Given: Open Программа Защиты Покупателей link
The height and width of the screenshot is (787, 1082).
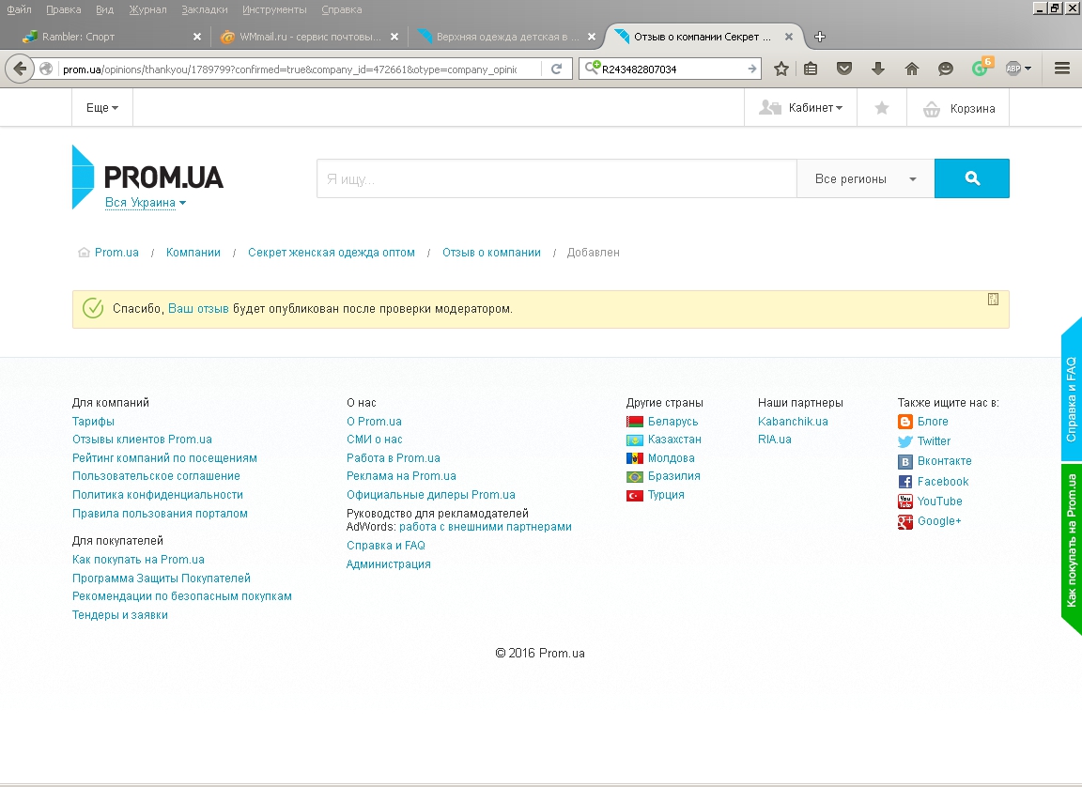Looking at the screenshot, I should click(162, 578).
